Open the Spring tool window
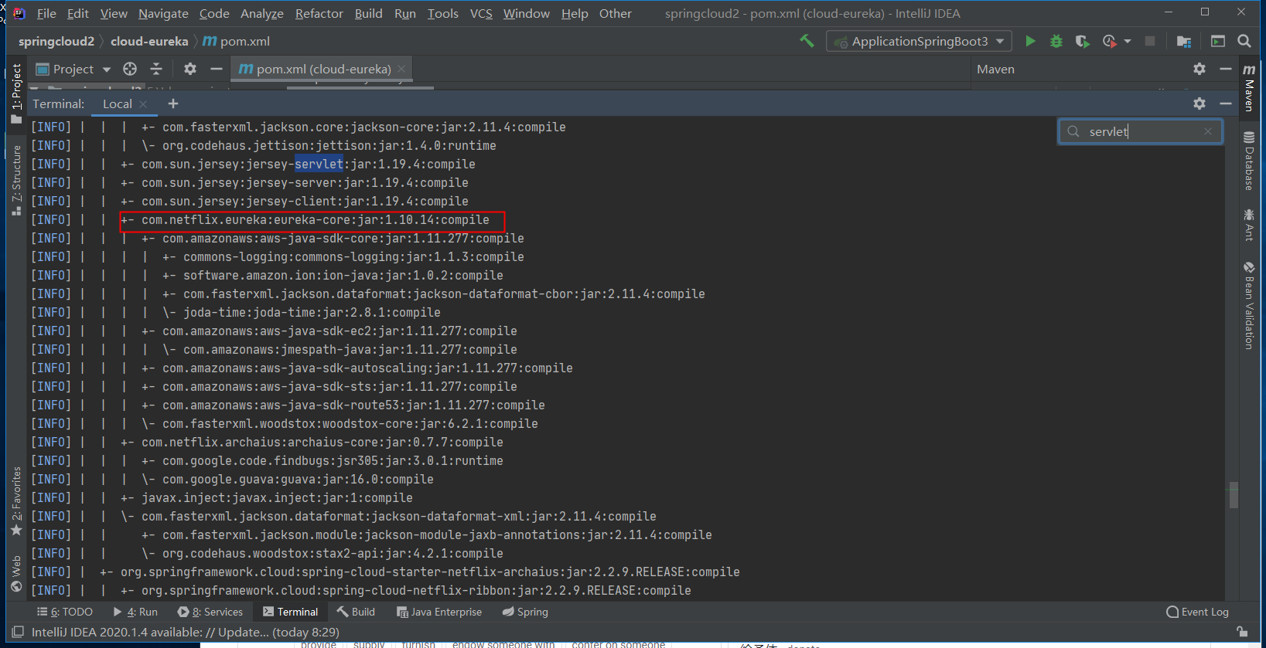 pos(525,612)
